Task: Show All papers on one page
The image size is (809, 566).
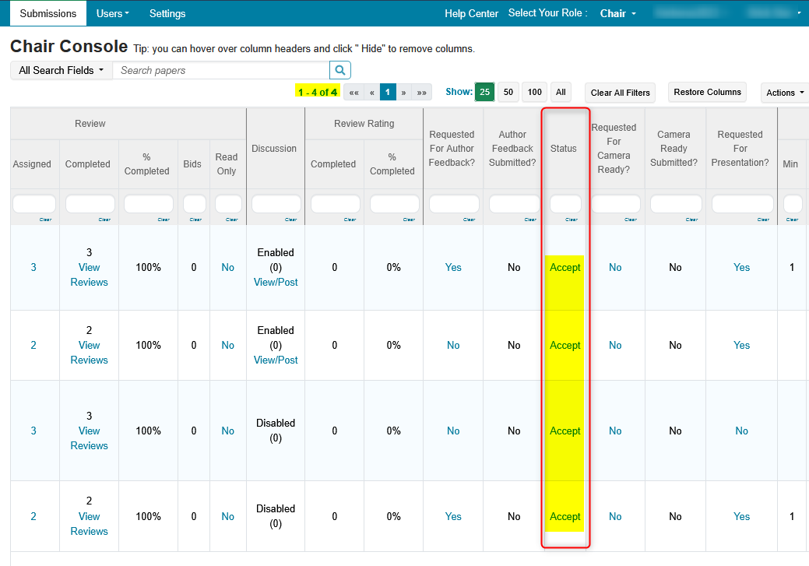Action: 561,92
